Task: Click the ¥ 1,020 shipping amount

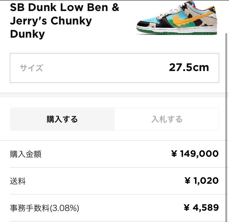Action: (x=202, y=181)
